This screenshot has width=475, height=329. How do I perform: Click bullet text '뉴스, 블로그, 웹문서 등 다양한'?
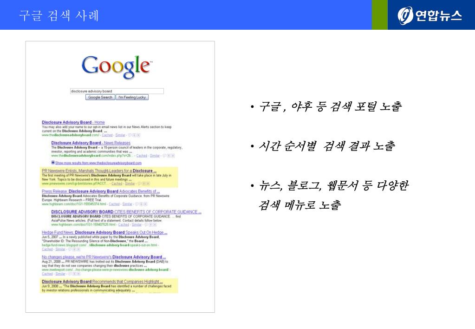pyautogui.click(x=334, y=185)
